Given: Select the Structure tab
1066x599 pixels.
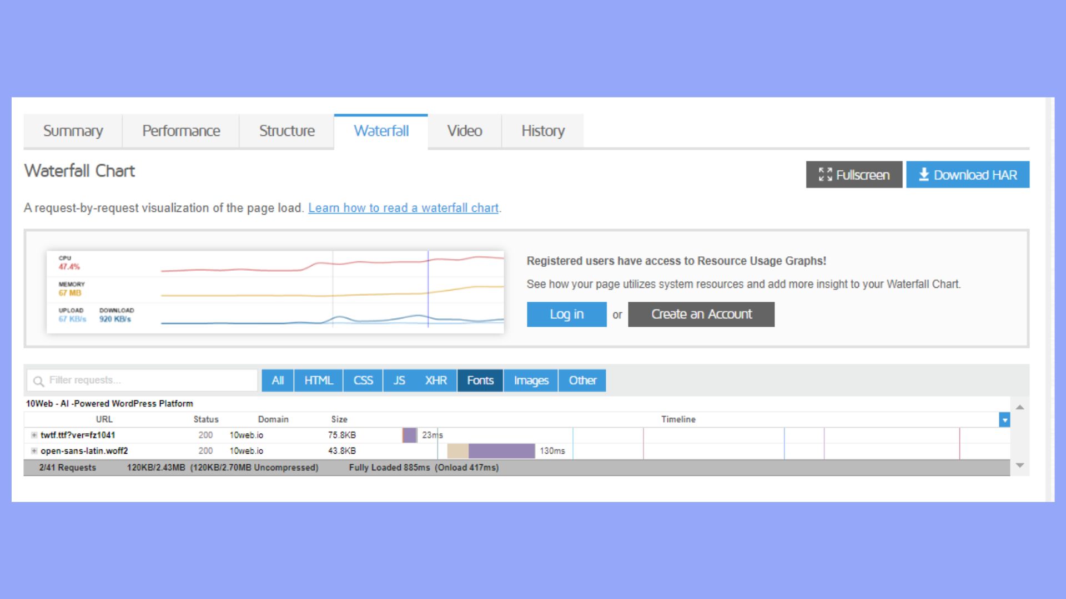Looking at the screenshot, I should (286, 131).
